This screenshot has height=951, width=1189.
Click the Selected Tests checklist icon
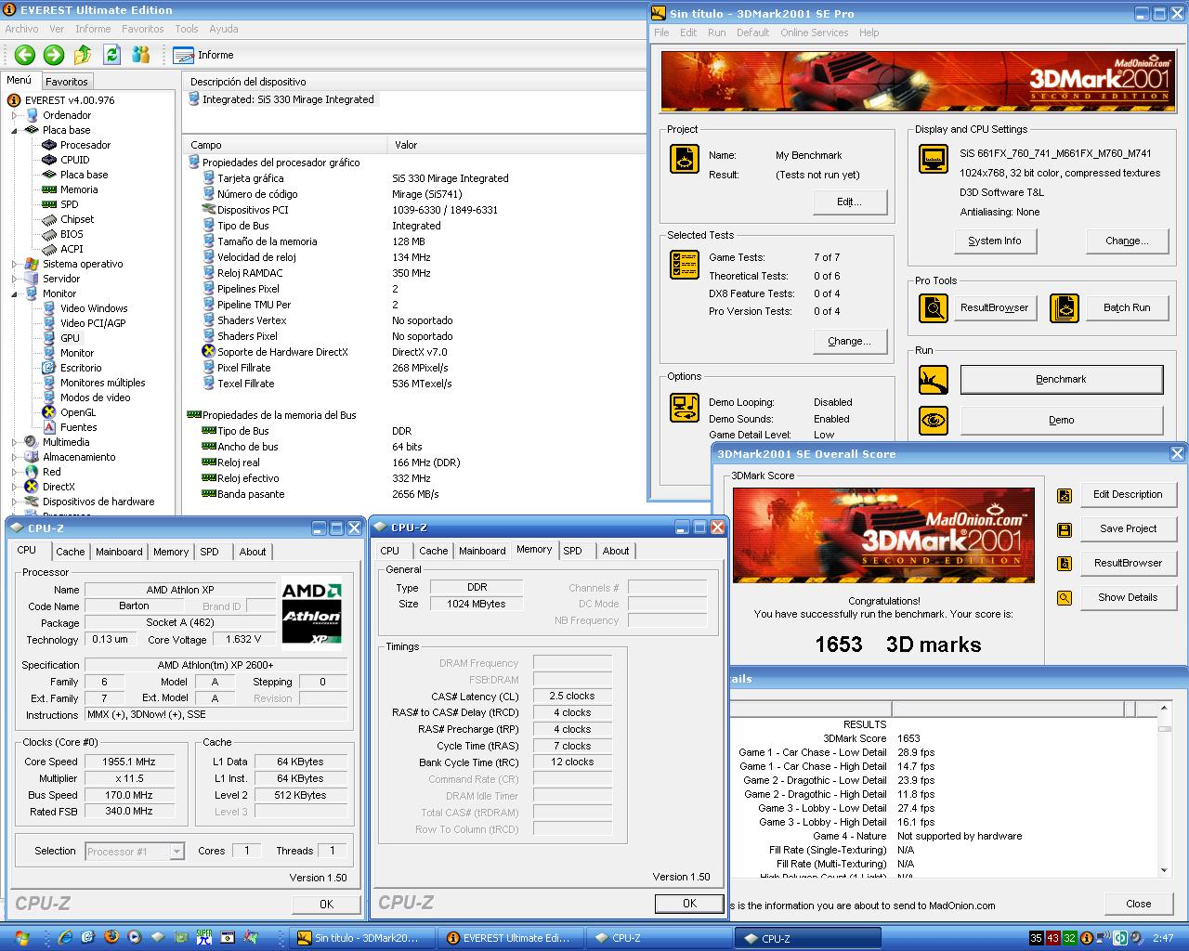click(685, 265)
